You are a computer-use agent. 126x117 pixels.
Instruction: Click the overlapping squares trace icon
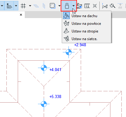pos(53,6)
